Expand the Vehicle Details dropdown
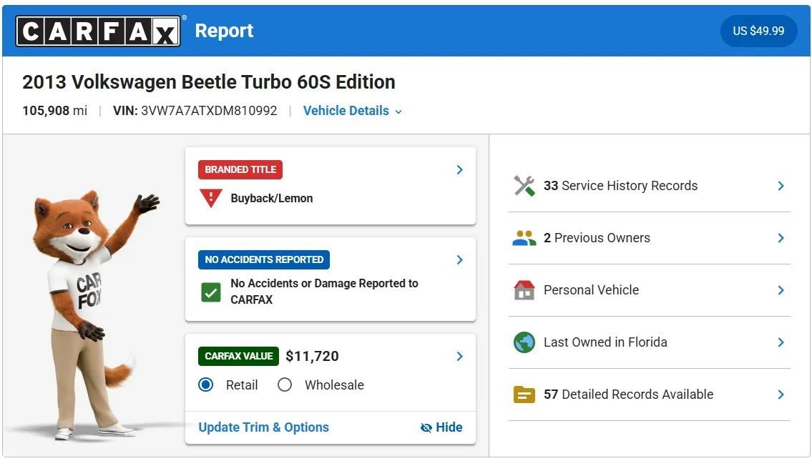Screen dimensions: 812x461 pyautogui.click(x=352, y=111)
